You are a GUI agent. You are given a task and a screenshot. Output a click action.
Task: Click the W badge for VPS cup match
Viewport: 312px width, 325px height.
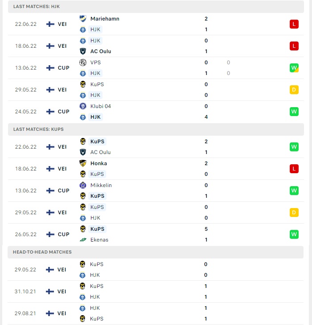(x=294, y=68)
